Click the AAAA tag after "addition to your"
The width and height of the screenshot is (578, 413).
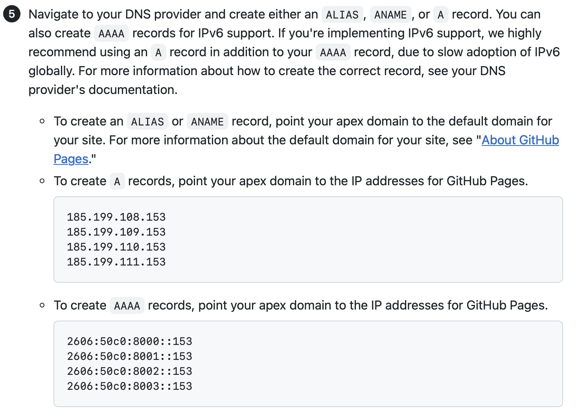coord(333,53)
